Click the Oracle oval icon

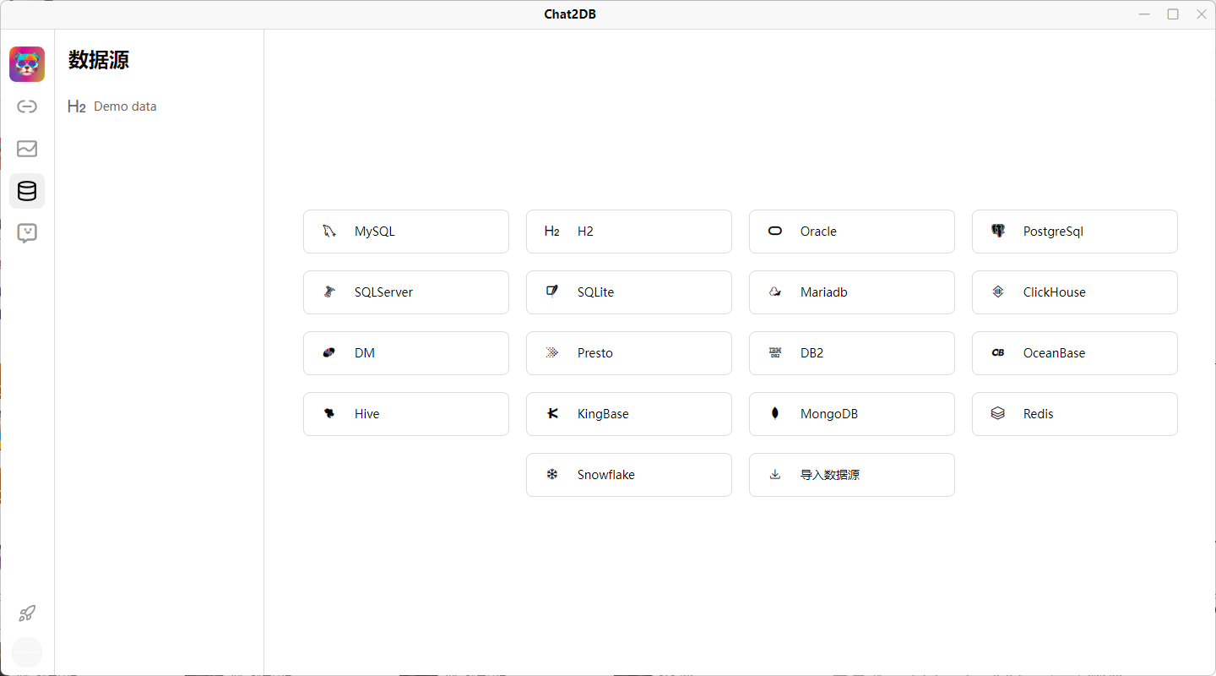[775, 232]
